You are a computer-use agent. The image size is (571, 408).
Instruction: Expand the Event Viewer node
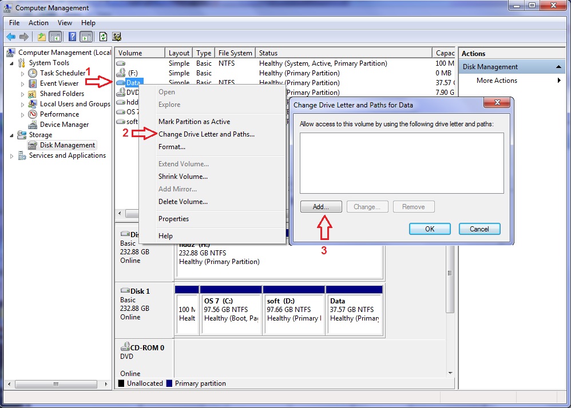(x=22, y=84)
